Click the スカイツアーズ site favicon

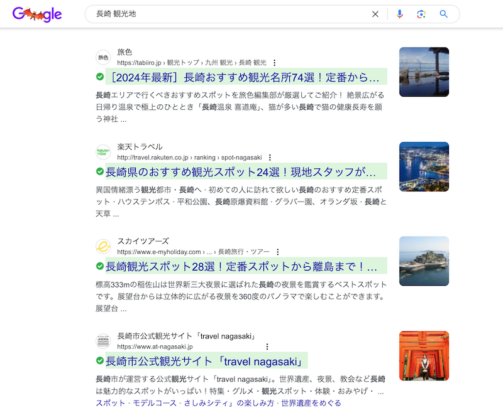pyautogui.click(x=103, y=246)
